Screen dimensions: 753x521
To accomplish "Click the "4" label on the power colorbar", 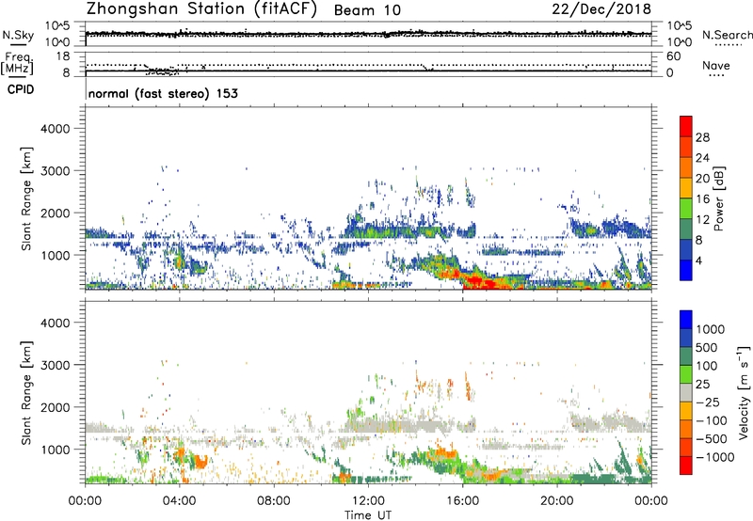I will pyautogui.click(x=698, y=261).
